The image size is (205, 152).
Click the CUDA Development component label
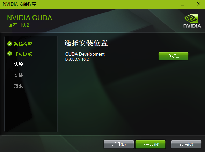(85, 54)
